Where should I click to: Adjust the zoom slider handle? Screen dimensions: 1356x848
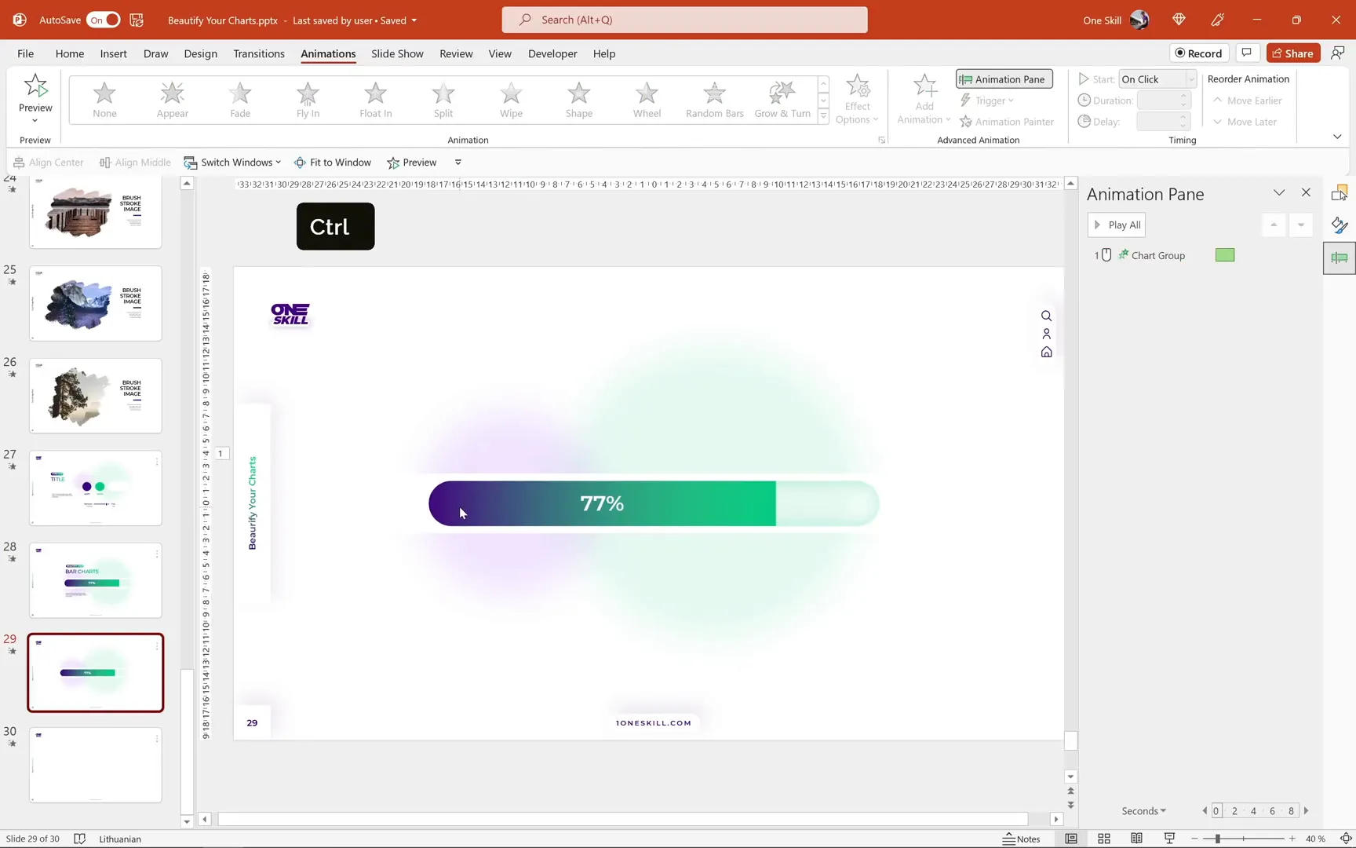1217,839
